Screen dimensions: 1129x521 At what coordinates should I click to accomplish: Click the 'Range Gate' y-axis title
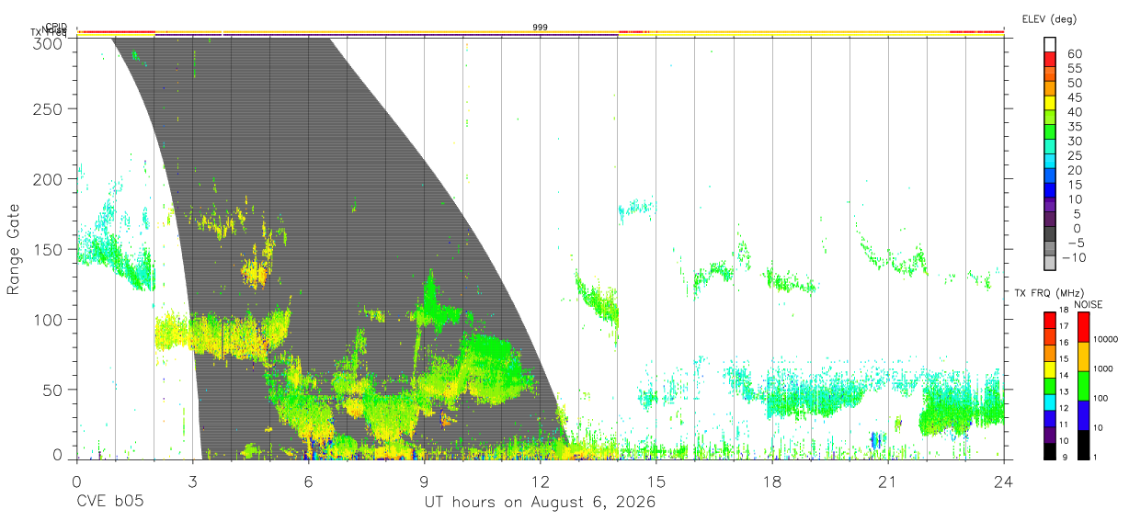click(14, 250)
